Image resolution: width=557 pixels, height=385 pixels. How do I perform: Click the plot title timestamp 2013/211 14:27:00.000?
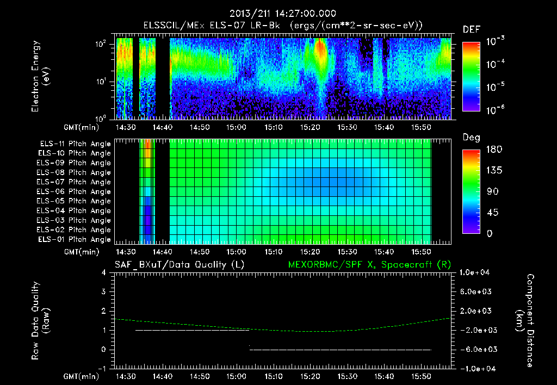(x=282, y=14)
